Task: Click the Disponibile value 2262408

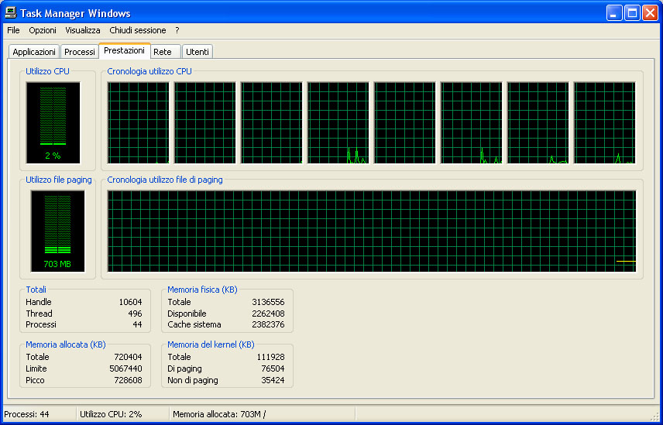Action: [268, 314]
